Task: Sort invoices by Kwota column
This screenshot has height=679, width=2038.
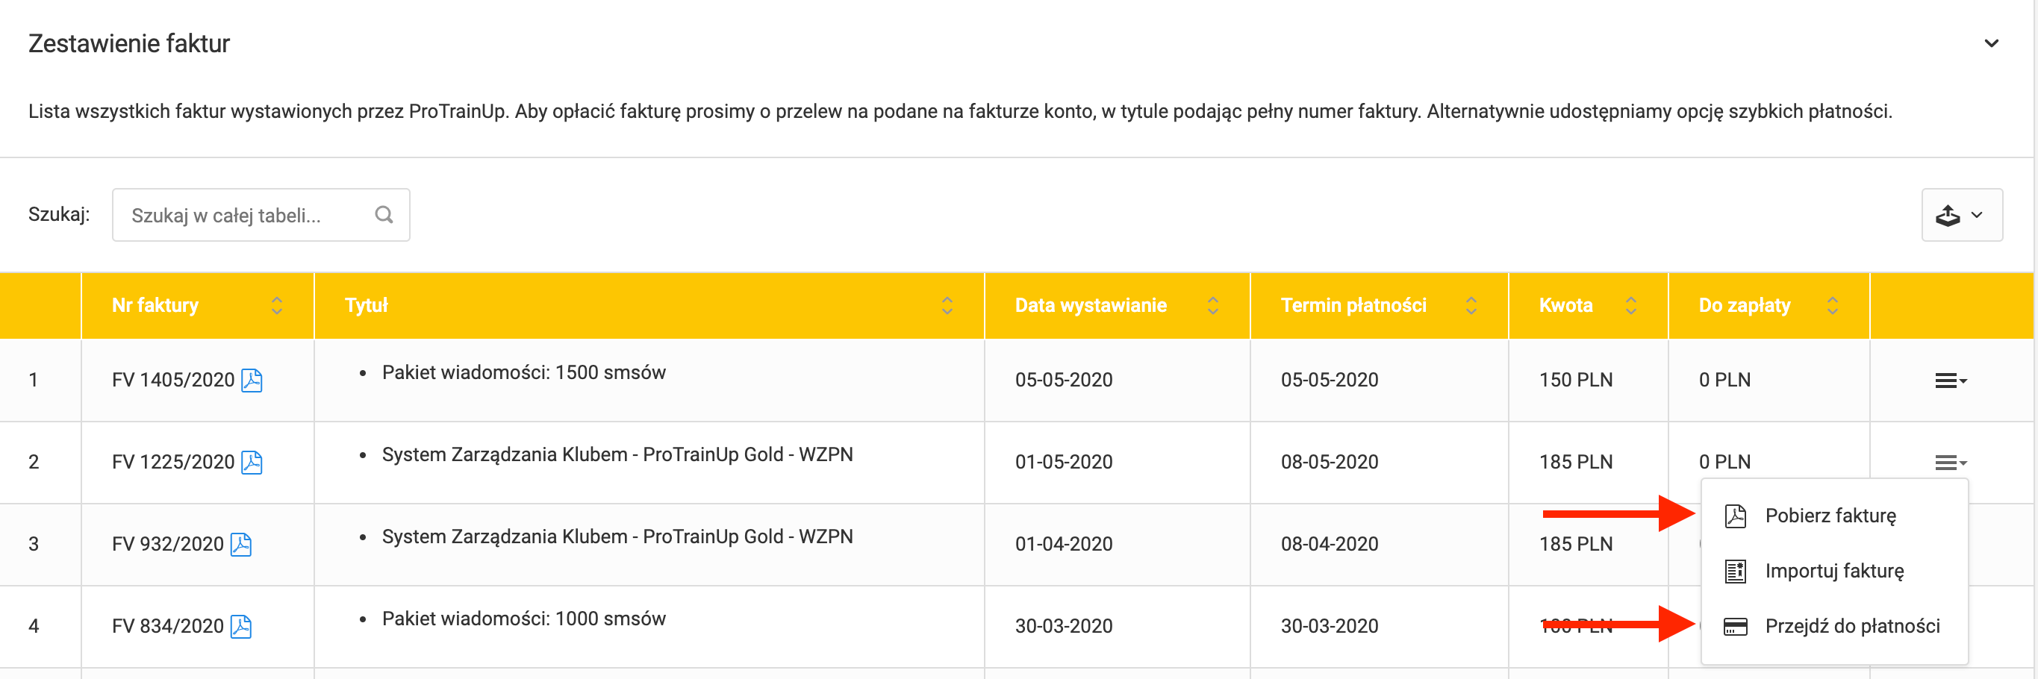Action: point(1630,306)
